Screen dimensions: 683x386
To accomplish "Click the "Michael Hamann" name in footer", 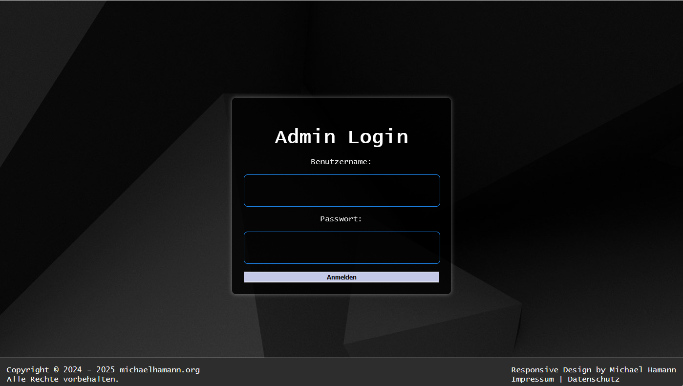I will point(642,370).
